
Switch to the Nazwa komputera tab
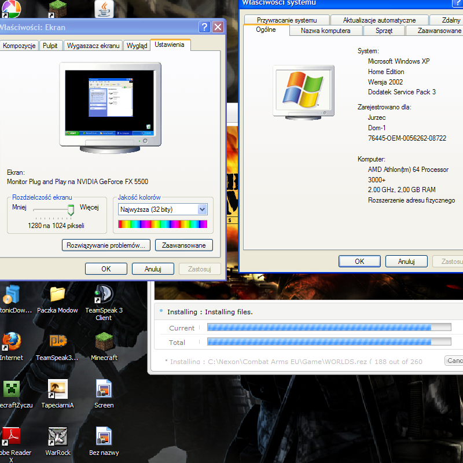click(x=326, y=31)
